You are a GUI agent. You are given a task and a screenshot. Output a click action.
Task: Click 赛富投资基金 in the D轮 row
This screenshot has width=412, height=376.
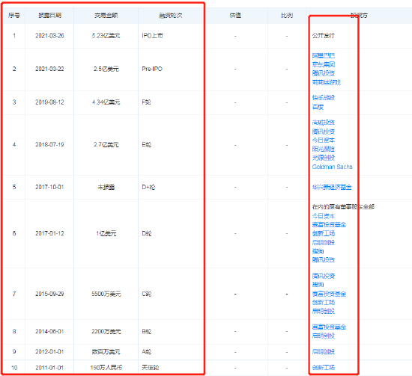329,225
